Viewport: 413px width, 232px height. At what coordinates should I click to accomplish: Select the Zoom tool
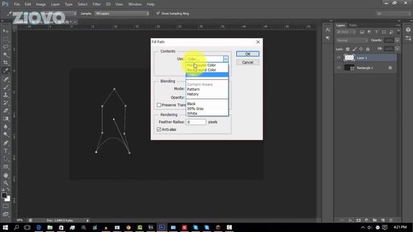click(x=6, y=183)
